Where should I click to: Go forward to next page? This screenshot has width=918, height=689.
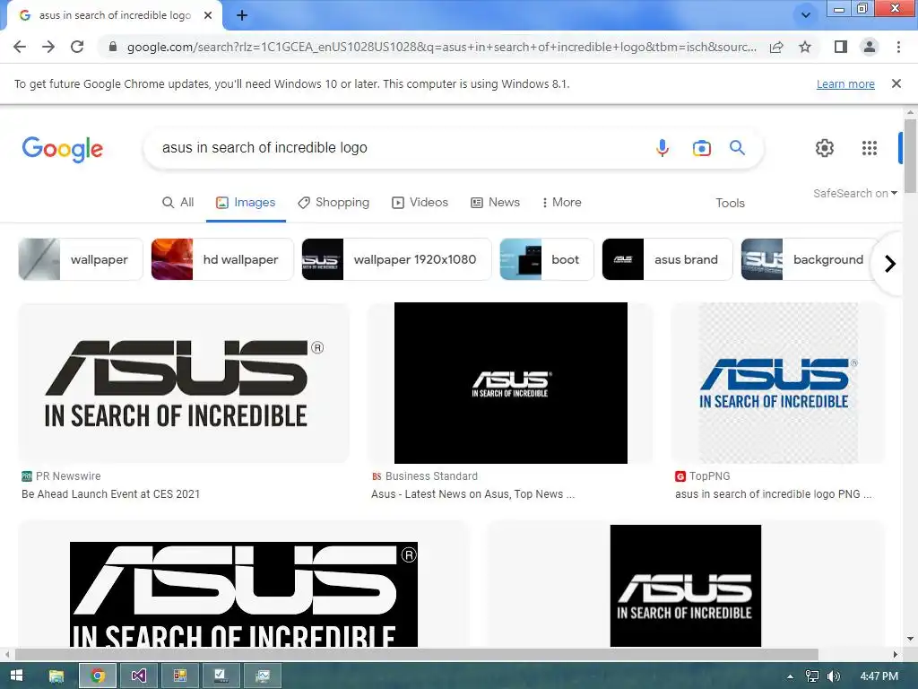click(x=48, y=47)
